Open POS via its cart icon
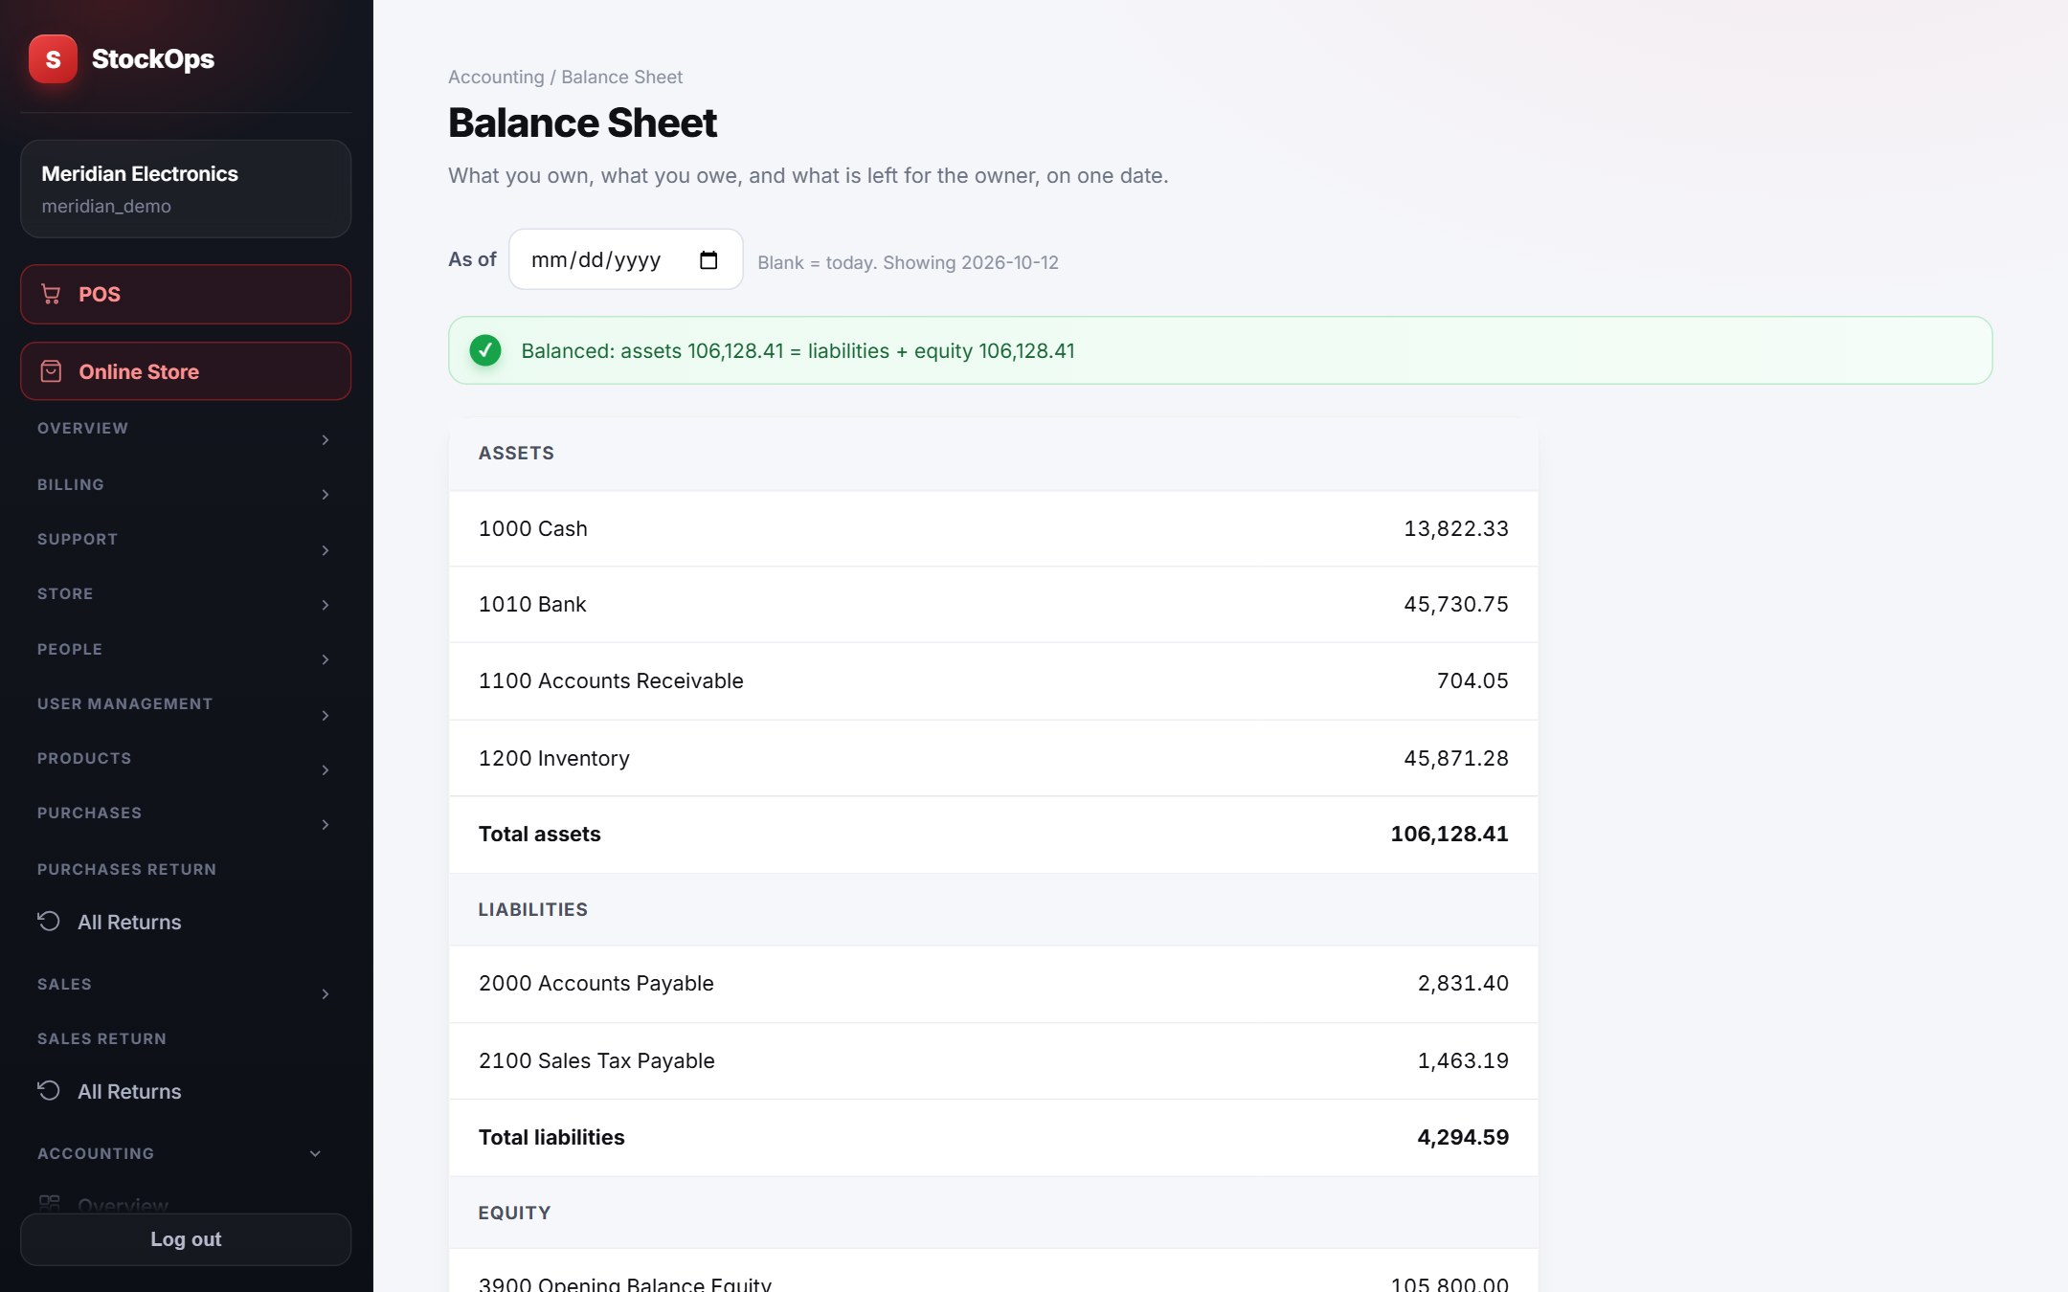Viewport: 2068px width, 1292px height. pyautogui.click(x=52, y=294)
